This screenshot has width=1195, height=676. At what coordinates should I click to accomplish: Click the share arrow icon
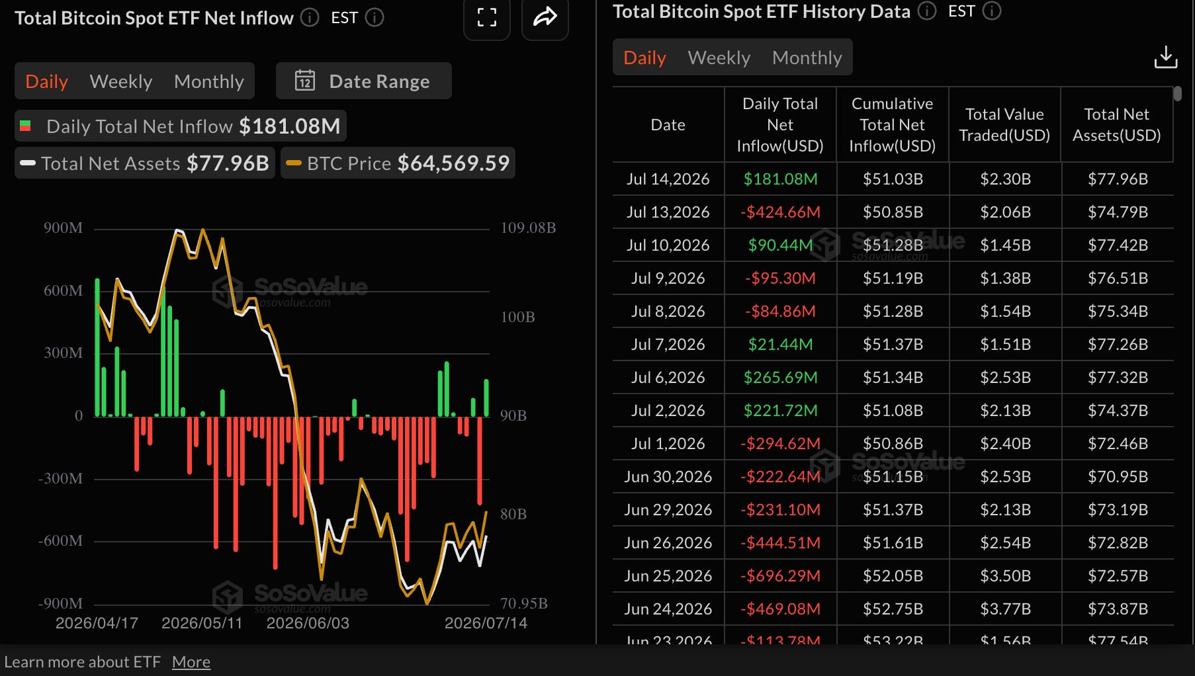click(x=545, y=18)
